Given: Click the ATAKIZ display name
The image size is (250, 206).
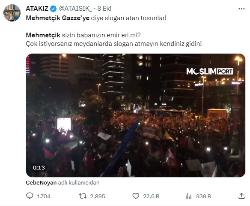Looking at the screenshot, I should point(37,9).
